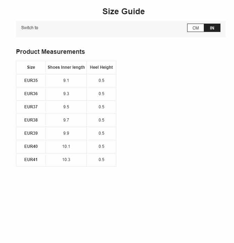Viewport: 234px width, 243px height.
Task: Click the Shoes Inner length header
Action: click(x=66, y=67)
